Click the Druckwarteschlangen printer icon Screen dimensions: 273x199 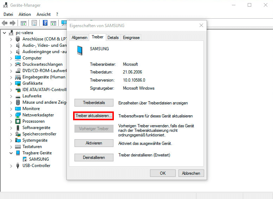(18, 64)
